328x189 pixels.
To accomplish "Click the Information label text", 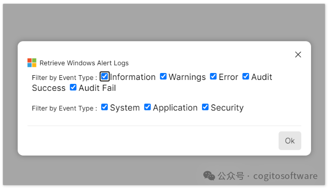I will tap(133, 77).
